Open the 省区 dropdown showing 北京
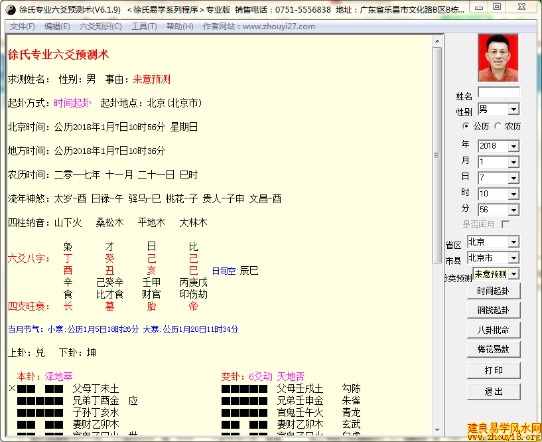 pyautogui.click(x=513, y=242)
